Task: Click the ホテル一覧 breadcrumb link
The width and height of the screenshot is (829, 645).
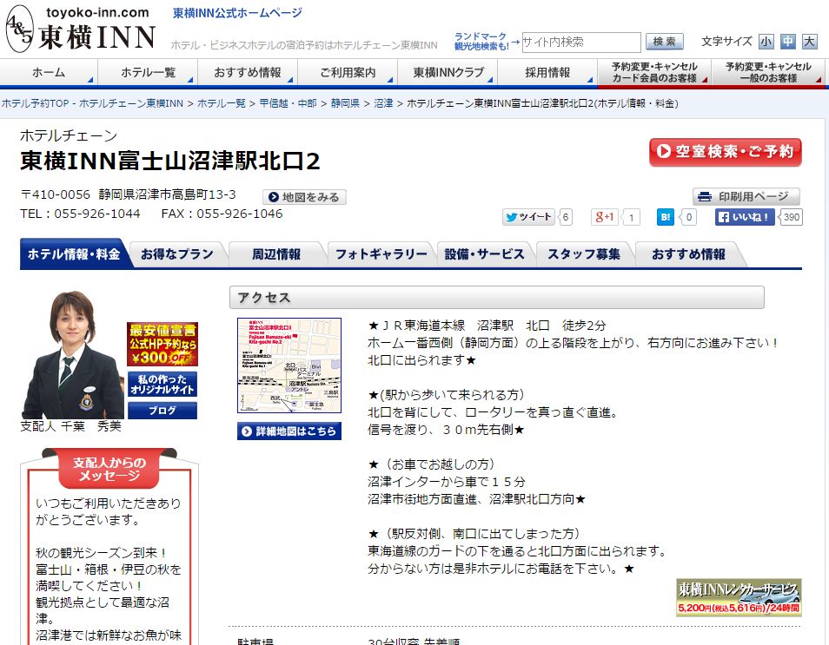Action: (222, 103)
